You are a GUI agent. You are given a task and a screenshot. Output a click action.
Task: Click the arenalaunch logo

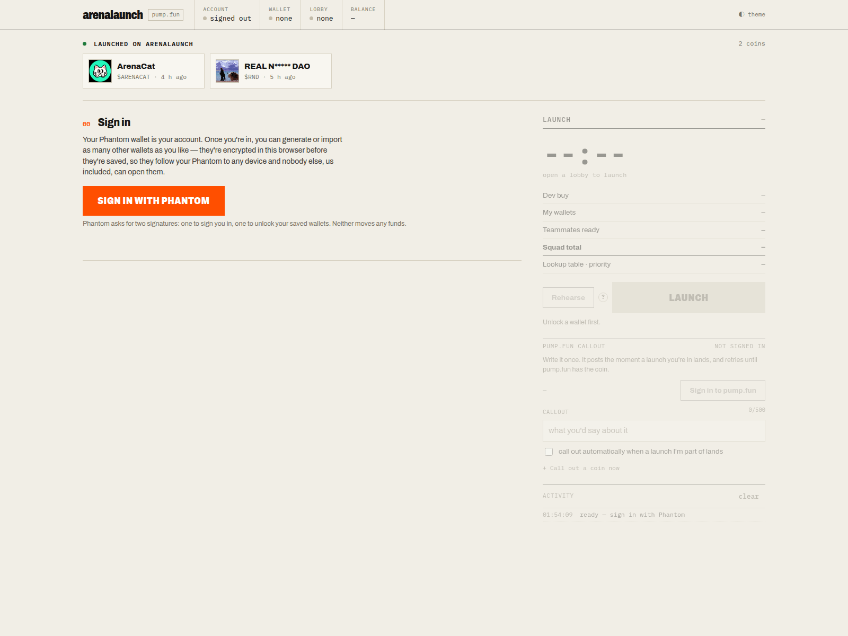pos(113,15)
